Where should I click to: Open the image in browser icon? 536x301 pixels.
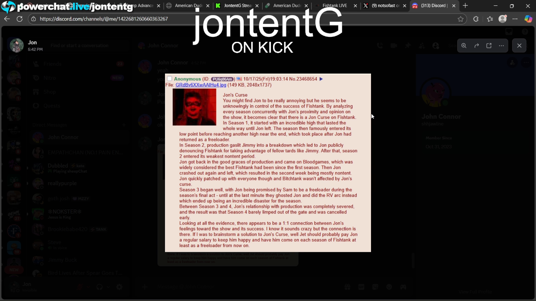489,46
